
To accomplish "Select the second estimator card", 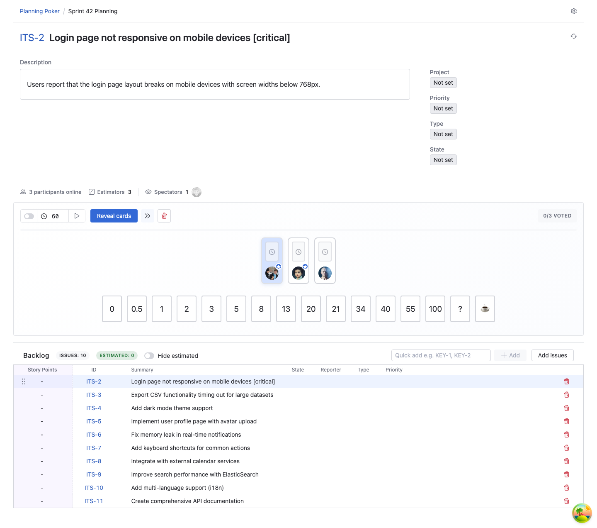I will pos(298,261).
